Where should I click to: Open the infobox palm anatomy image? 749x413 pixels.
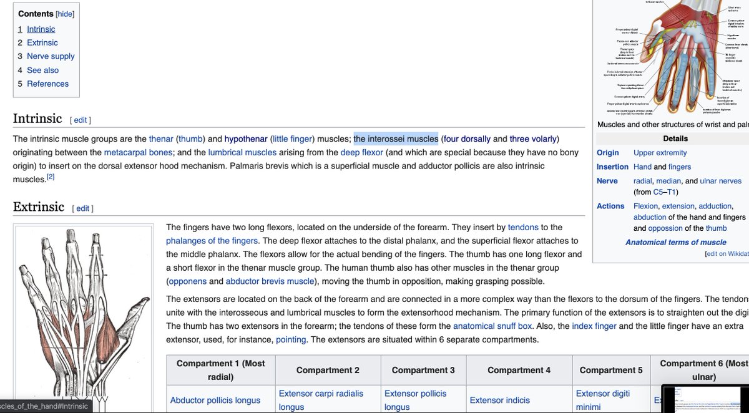point(673,57)
